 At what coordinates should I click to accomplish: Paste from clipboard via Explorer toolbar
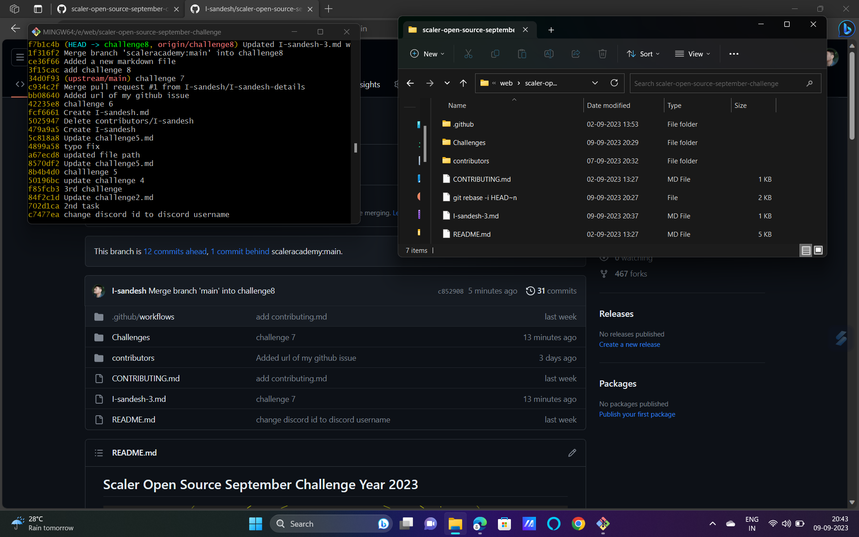522,54
